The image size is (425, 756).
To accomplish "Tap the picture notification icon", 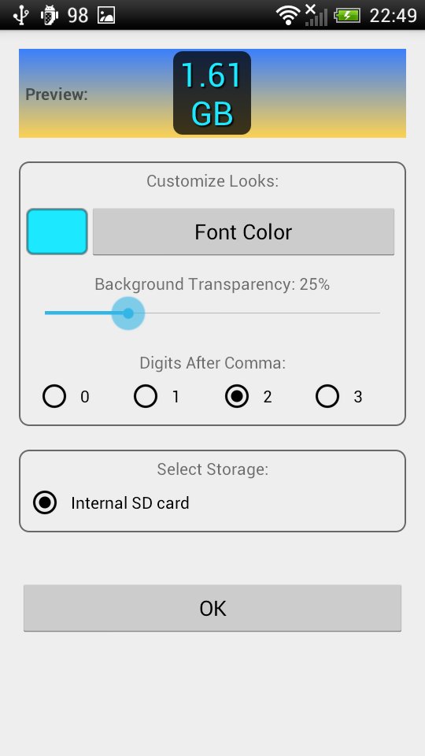I will click(106, 16).
